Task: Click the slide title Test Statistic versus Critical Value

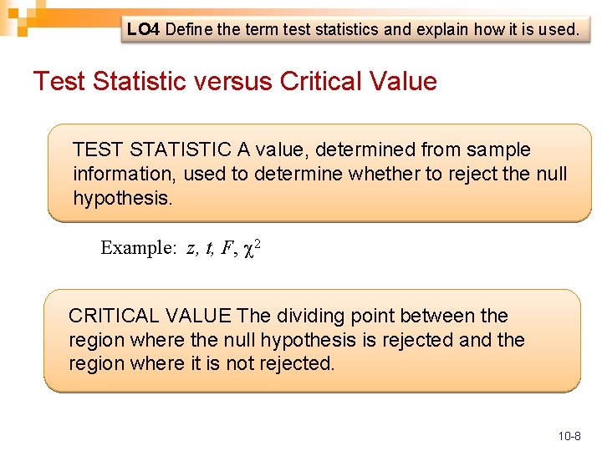Action: coord(234,82)
